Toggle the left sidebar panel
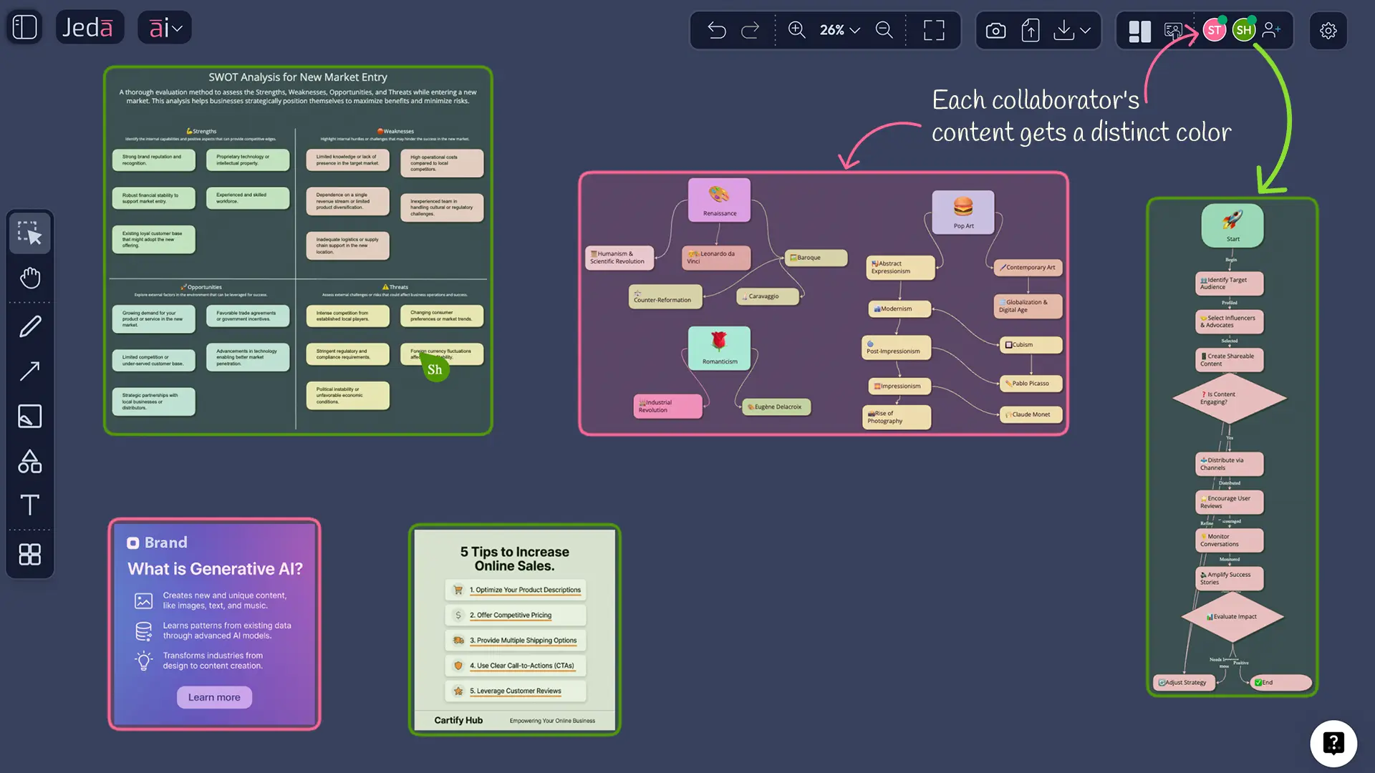 tap(24, 26)
